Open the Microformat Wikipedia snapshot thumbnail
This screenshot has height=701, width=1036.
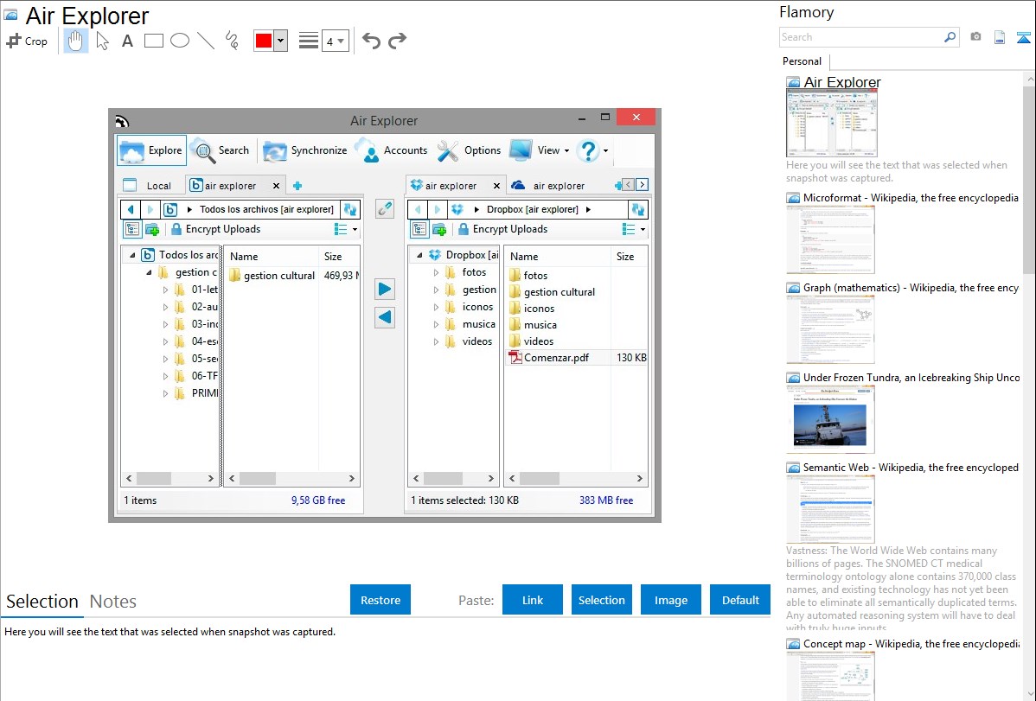coord(830,239)
